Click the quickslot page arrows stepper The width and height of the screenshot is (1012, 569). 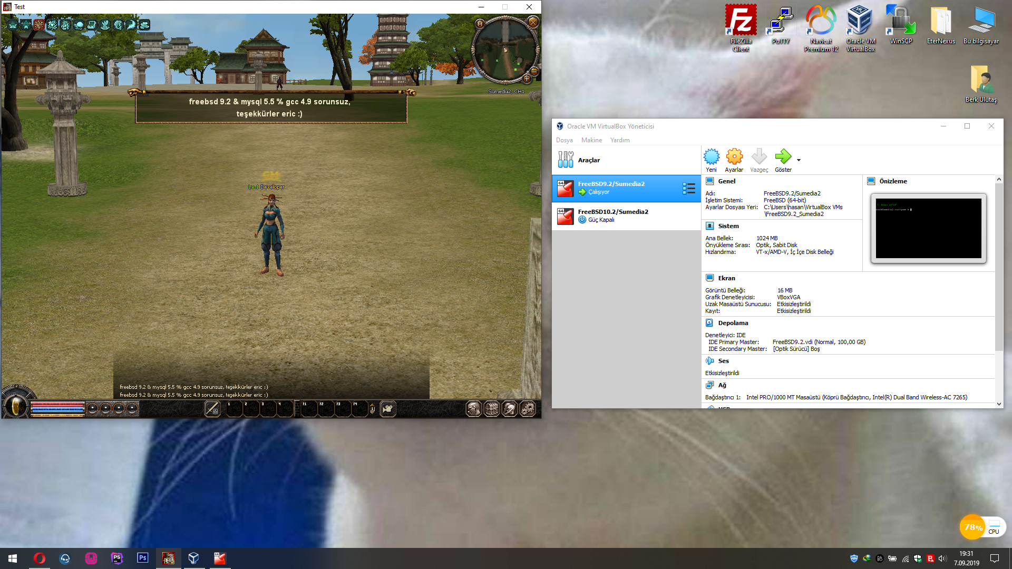pos(372,409)
